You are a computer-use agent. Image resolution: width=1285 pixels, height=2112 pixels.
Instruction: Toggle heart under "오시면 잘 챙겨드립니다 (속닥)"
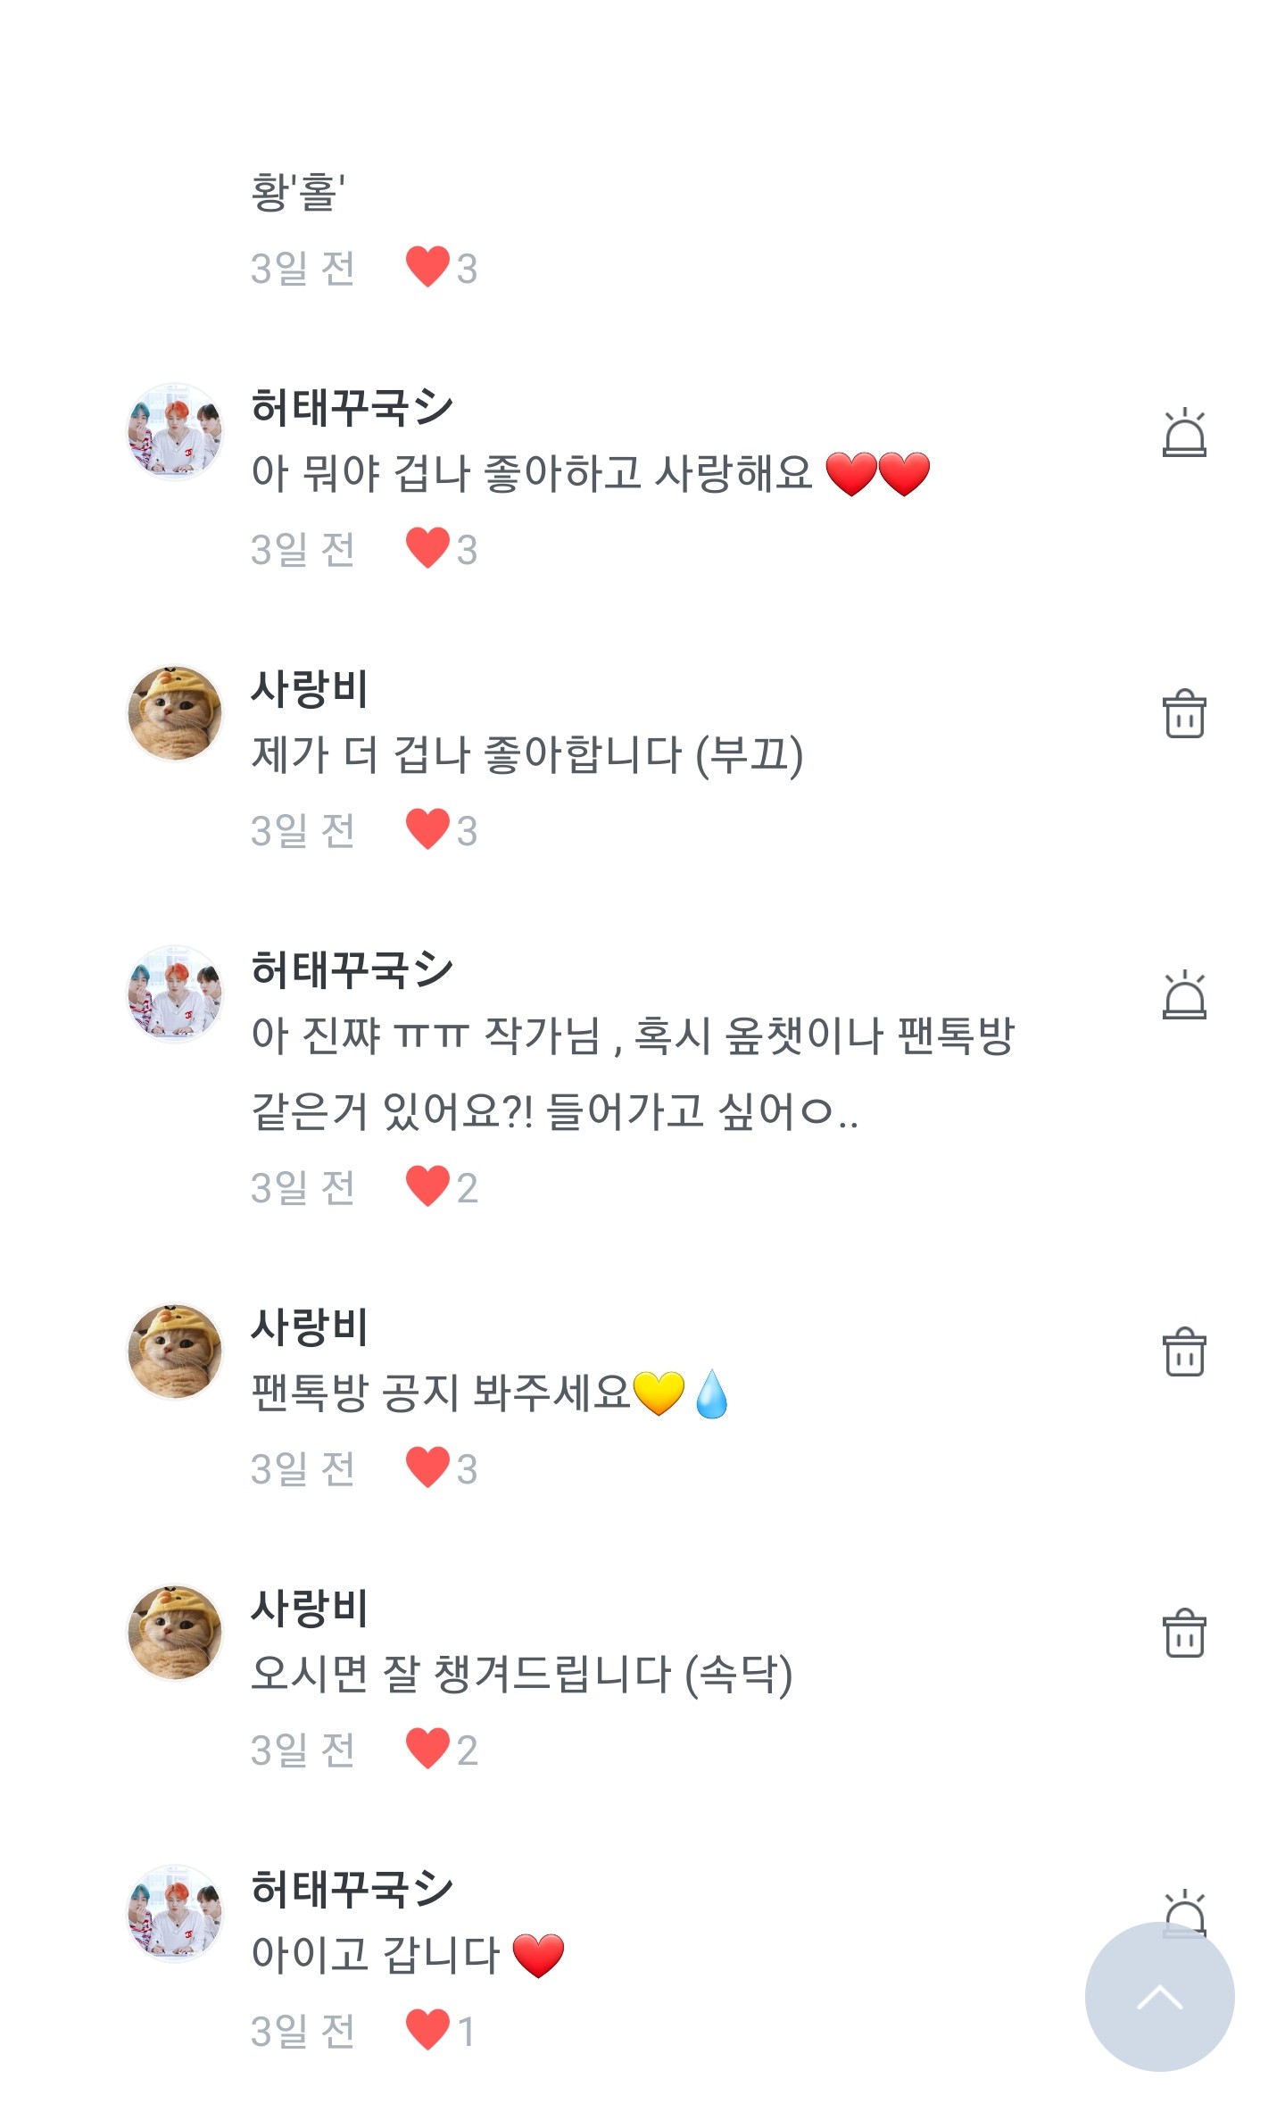click(x=427, y=1749)
